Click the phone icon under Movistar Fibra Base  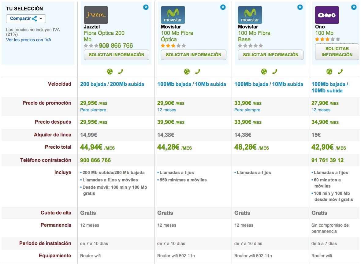tap(275, 72)
